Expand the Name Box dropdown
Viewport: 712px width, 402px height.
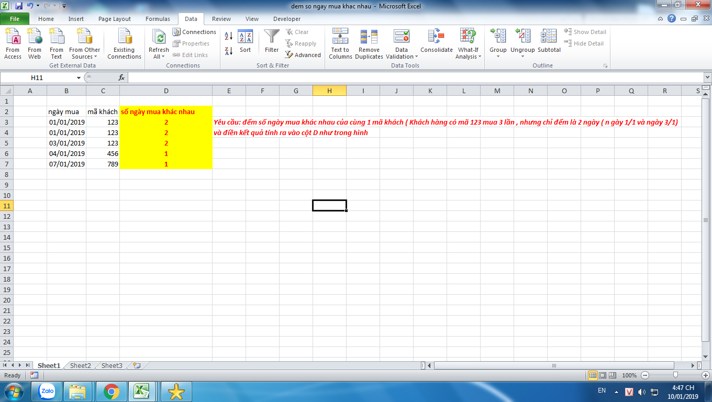[79, 77]
